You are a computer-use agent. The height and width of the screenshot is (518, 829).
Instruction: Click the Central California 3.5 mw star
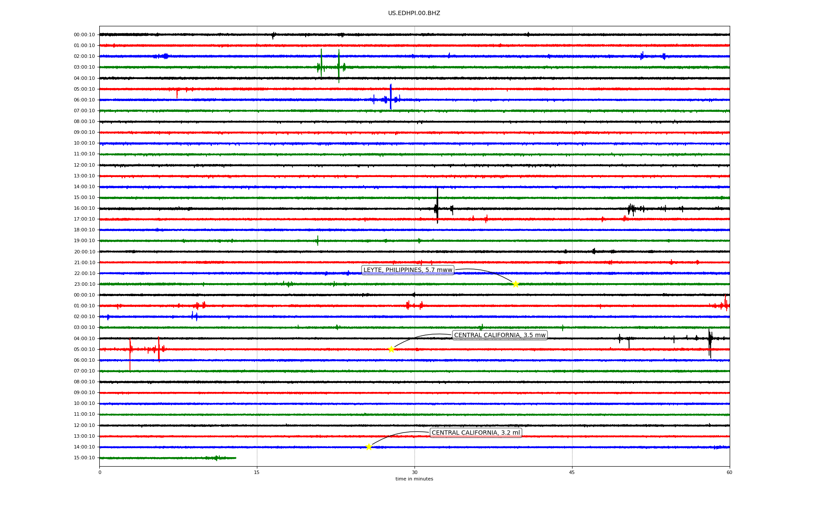(391, 349)
